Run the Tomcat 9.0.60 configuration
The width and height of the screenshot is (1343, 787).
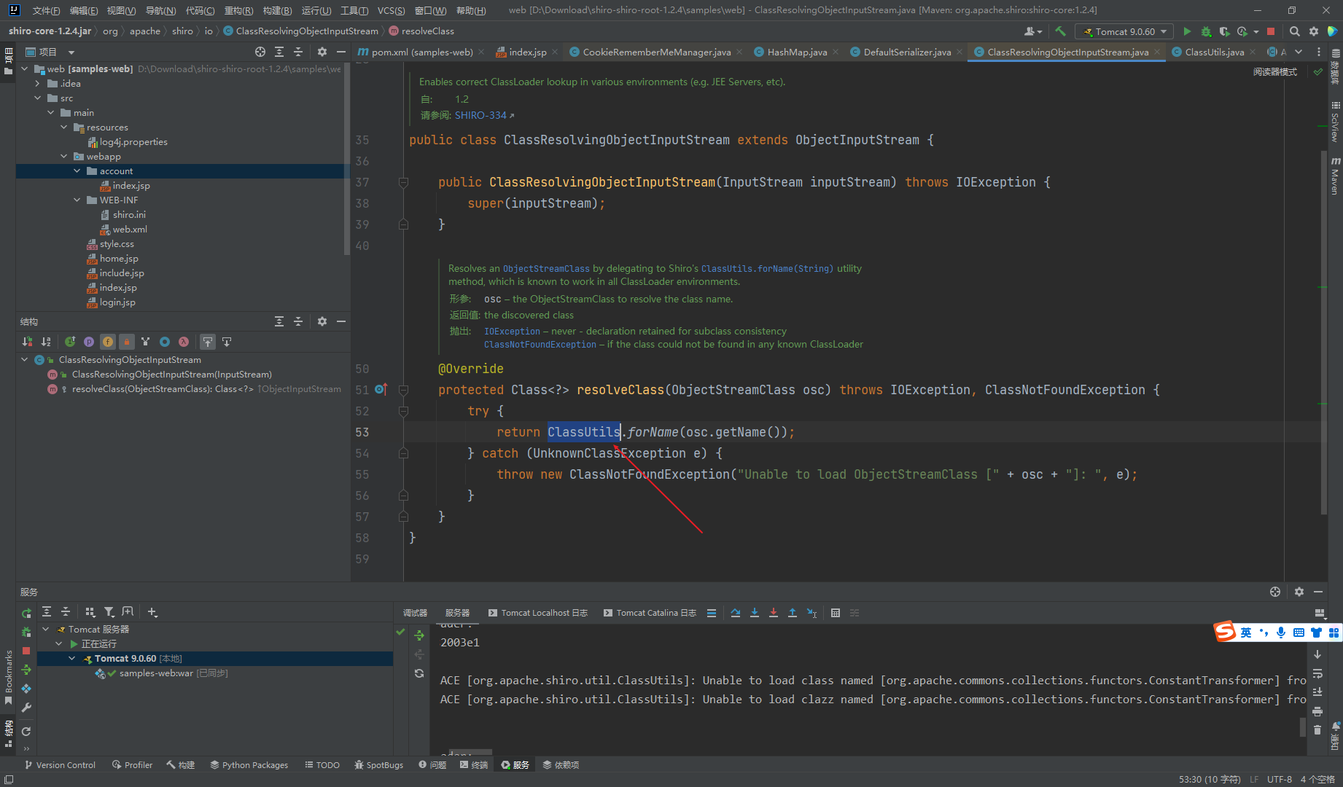click(x=1187, y=31)
